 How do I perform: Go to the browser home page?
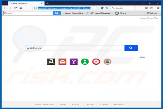point(21,8)
